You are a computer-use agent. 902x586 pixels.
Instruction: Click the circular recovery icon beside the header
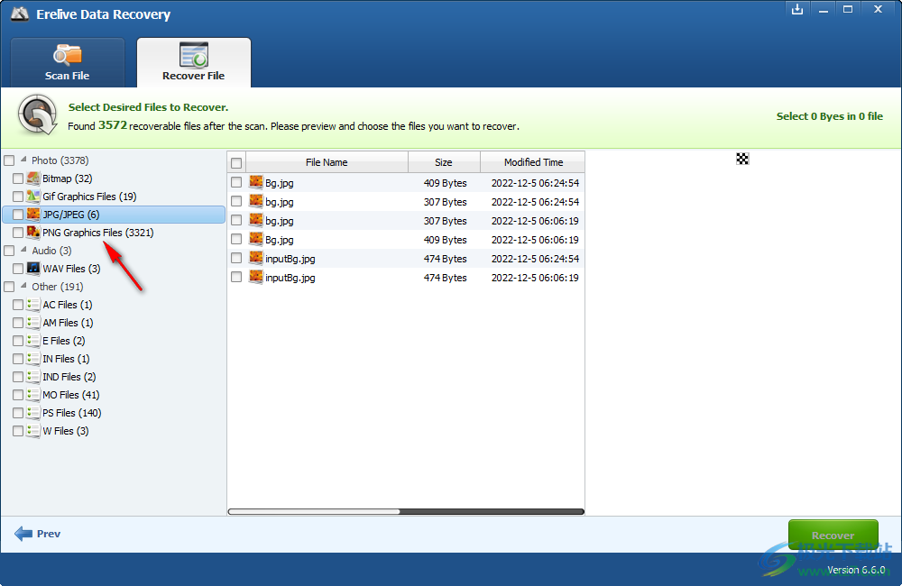click(x=37, y=115)
